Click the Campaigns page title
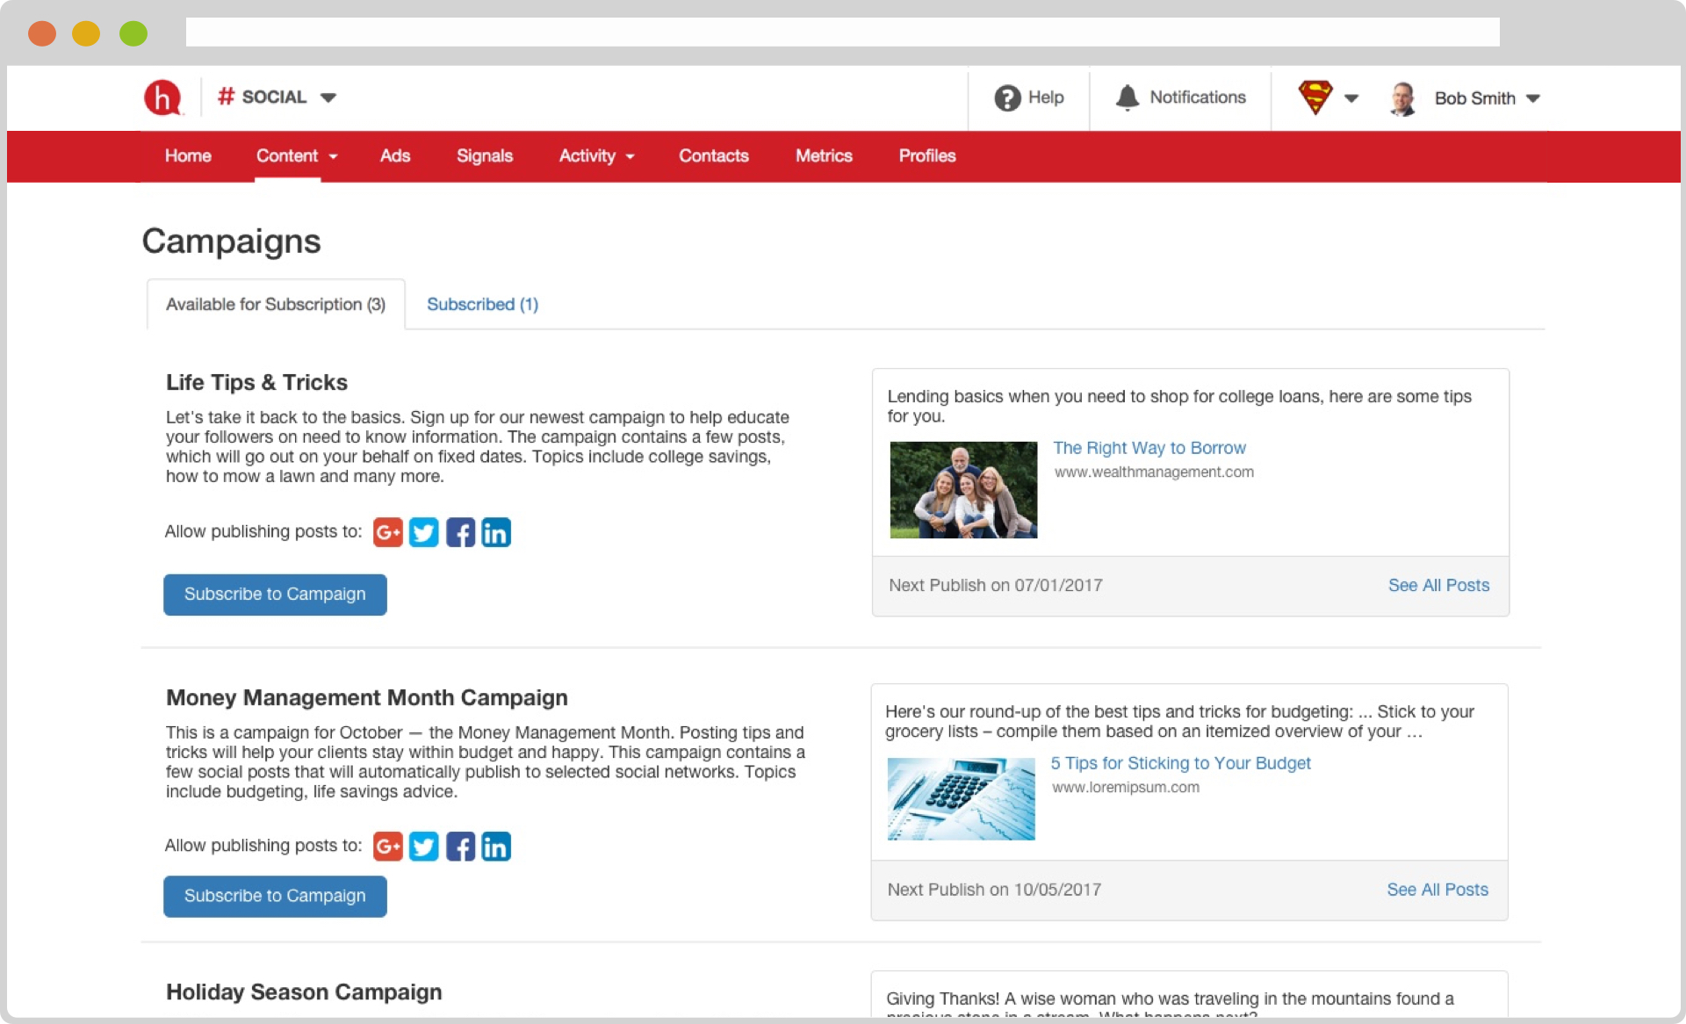1686x1024 pixels. [x=232, y=242]
